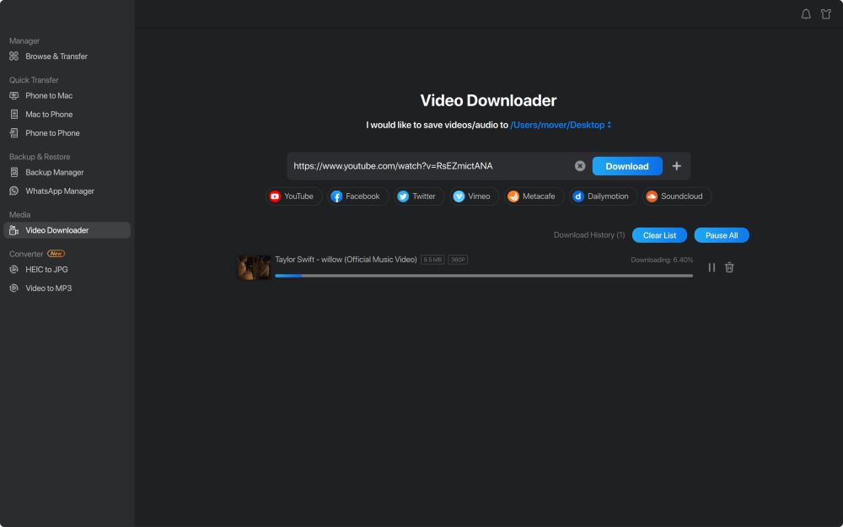Open Video to MP3 converter
This screenshot has width=843, height=527.
click(48, 288)
